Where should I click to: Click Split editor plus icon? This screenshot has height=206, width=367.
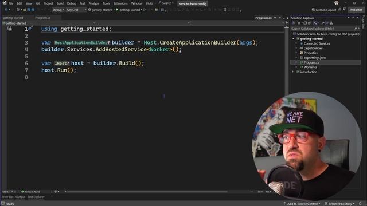point(287,23)
